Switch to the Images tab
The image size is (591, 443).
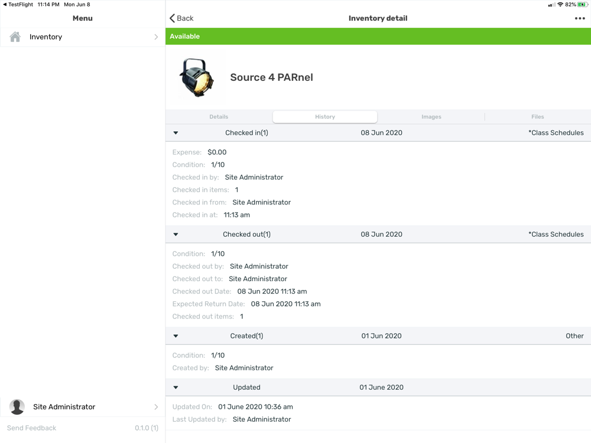pos(431,117)
